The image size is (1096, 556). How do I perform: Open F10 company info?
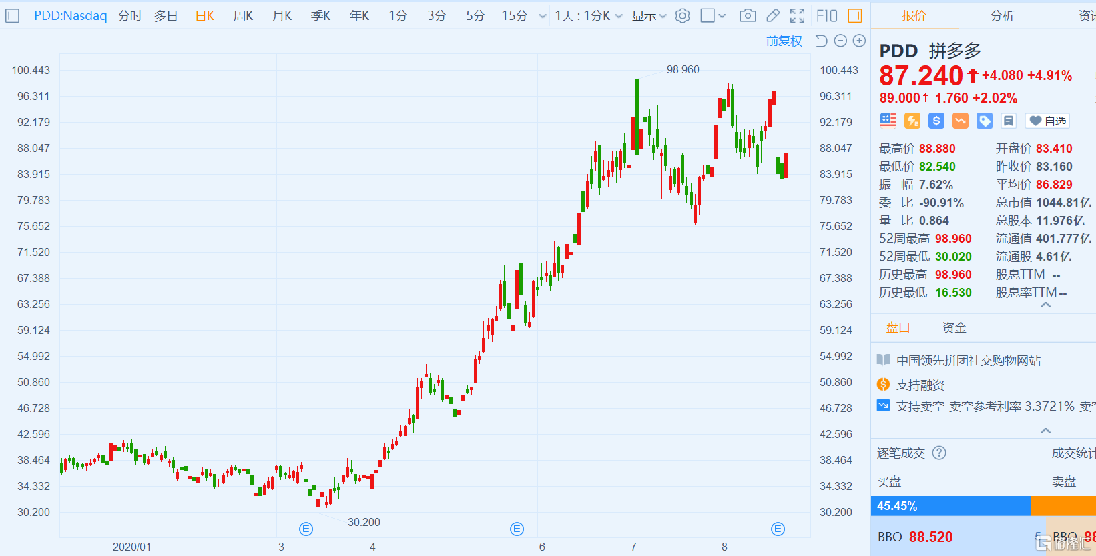point(826,15)
